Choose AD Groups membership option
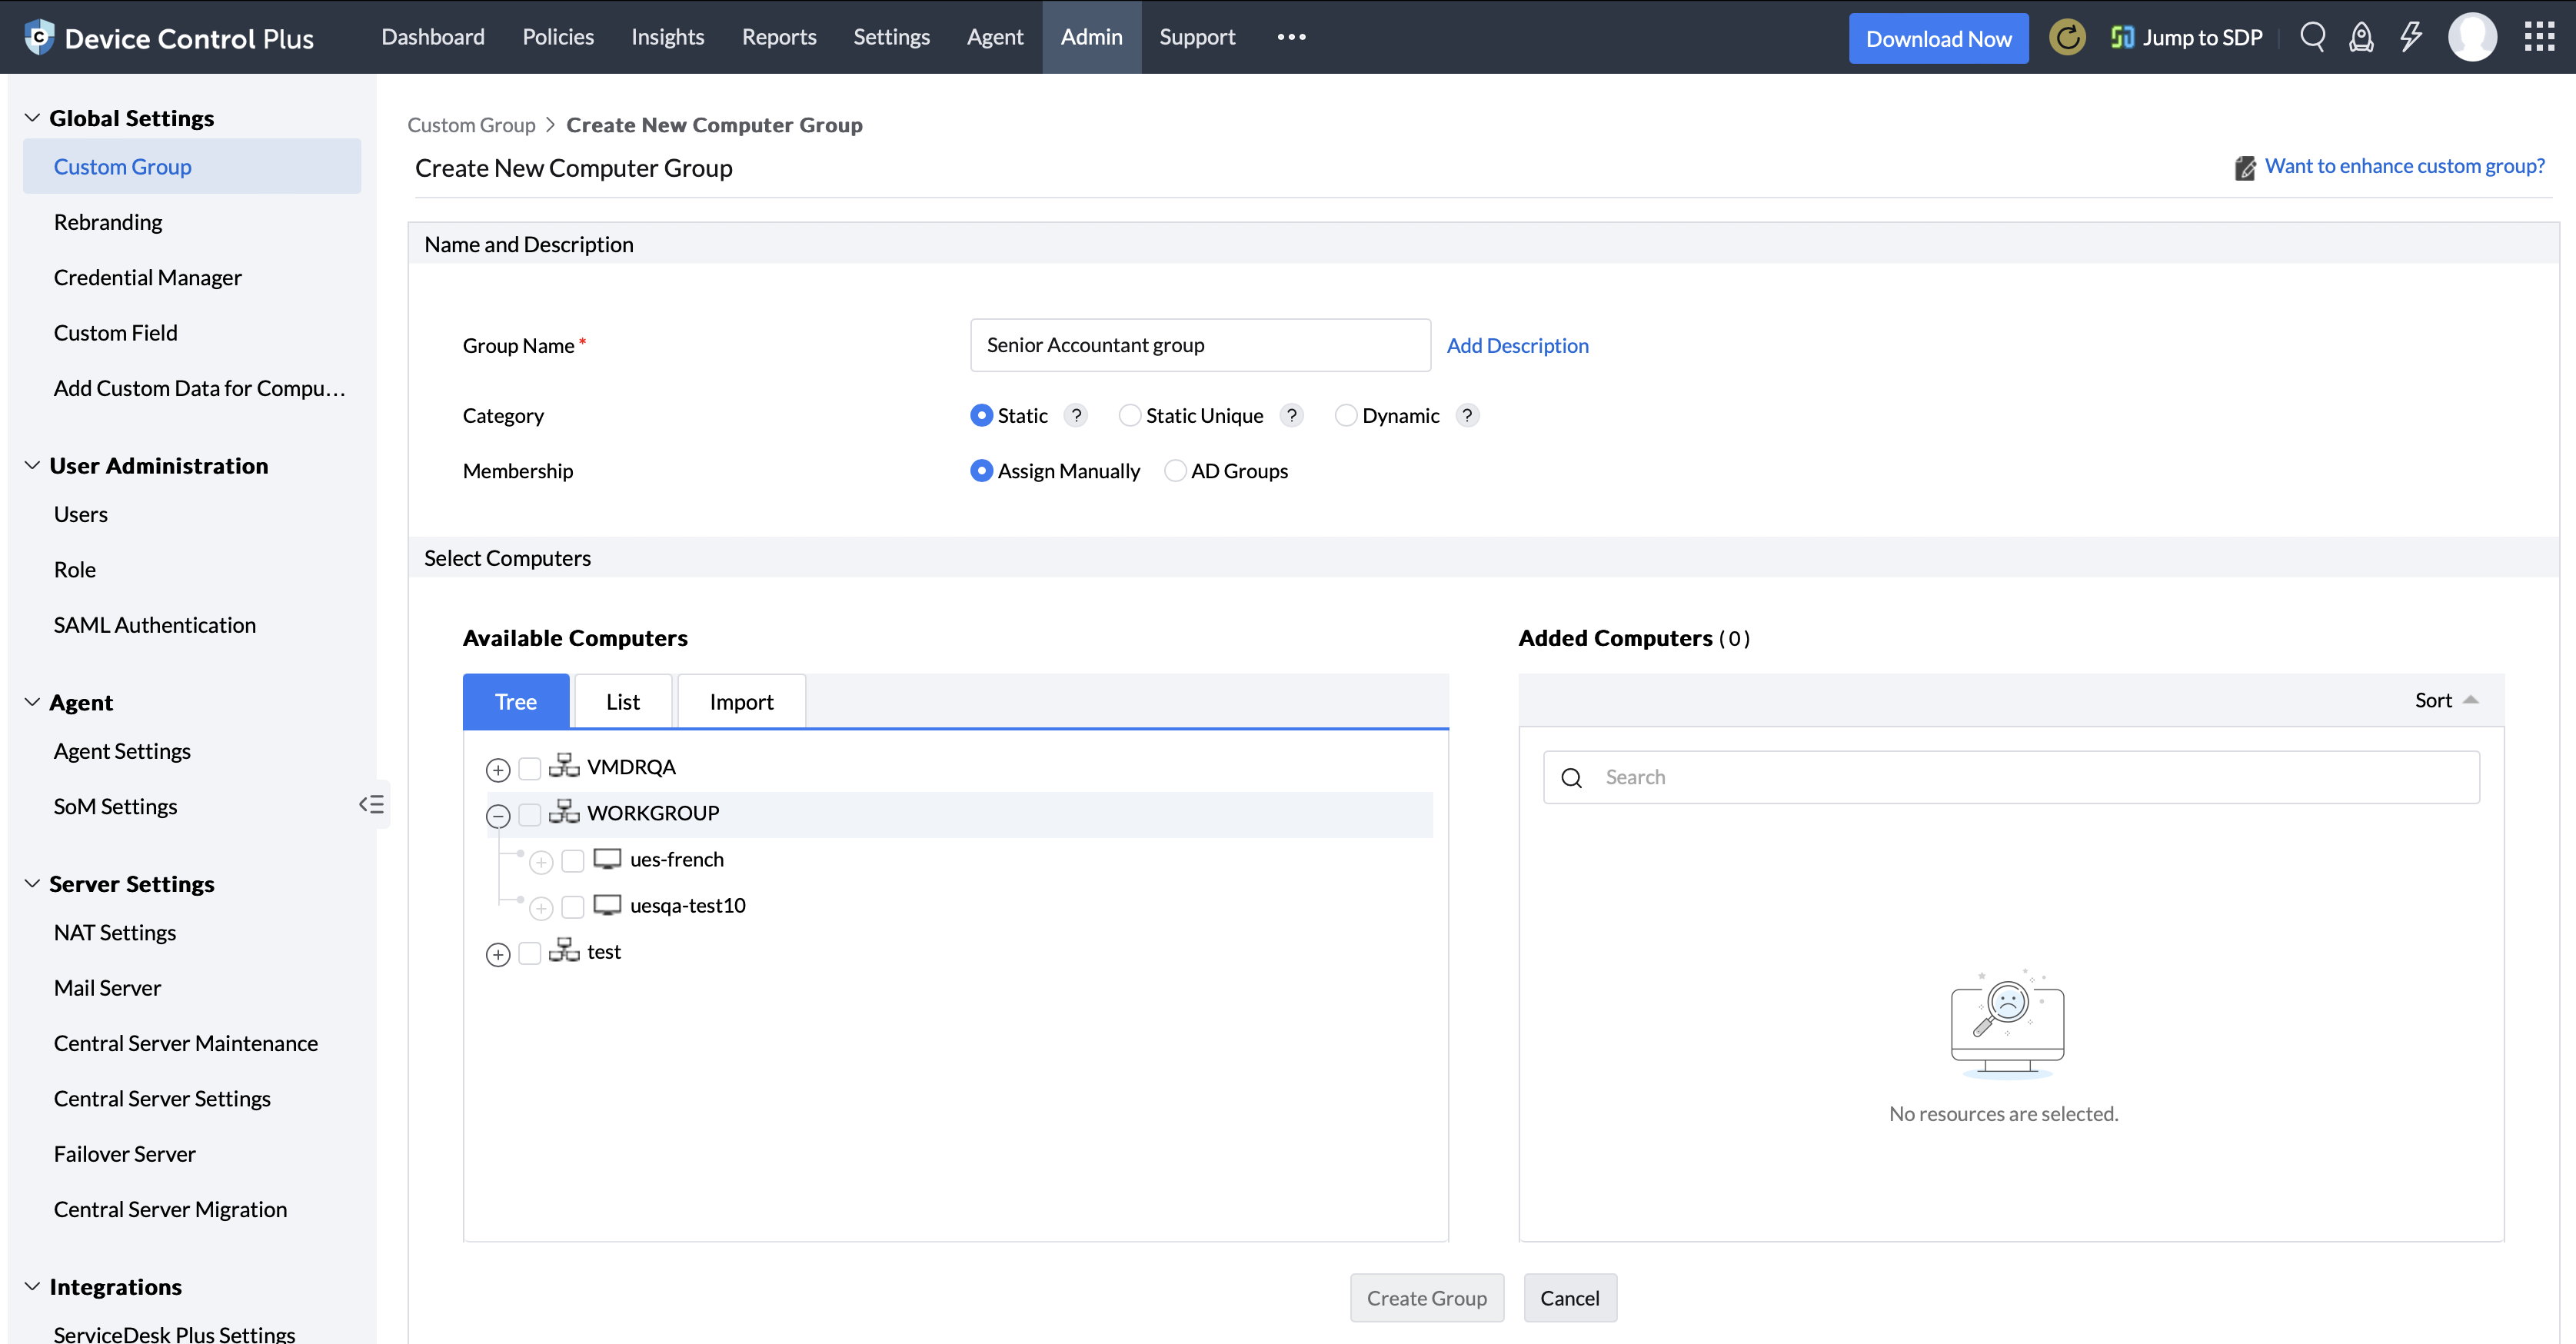Screen dimensions: 2576x1344 (1175, 470)
